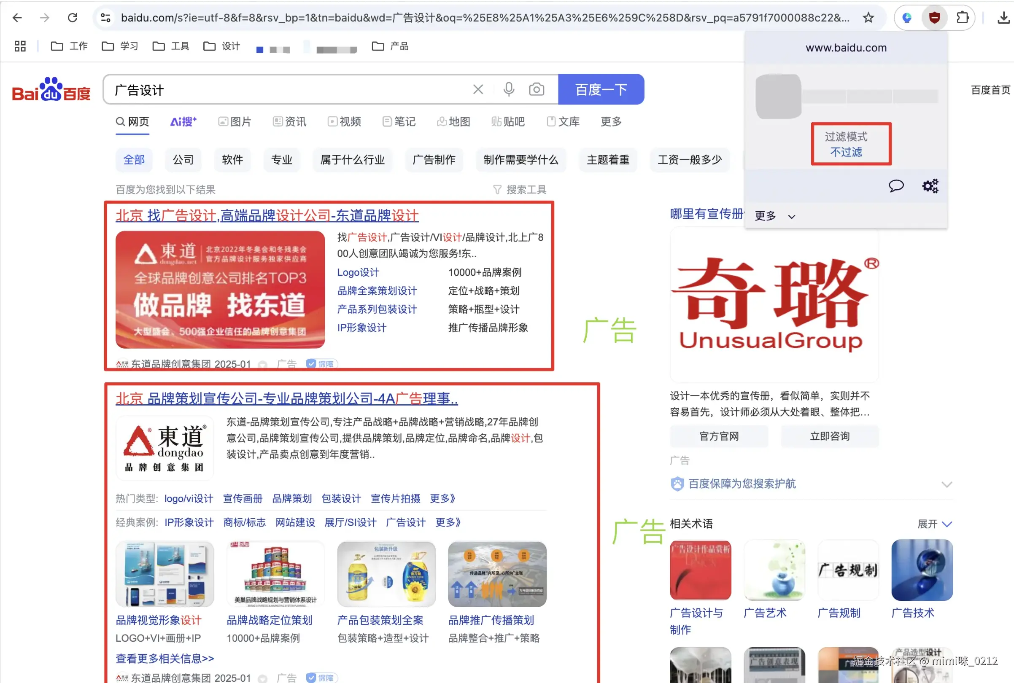The image size is (1014, 683).
Task: Switch to the 视频 search tab
Action: pyautogui.click(x=344, y=122)
